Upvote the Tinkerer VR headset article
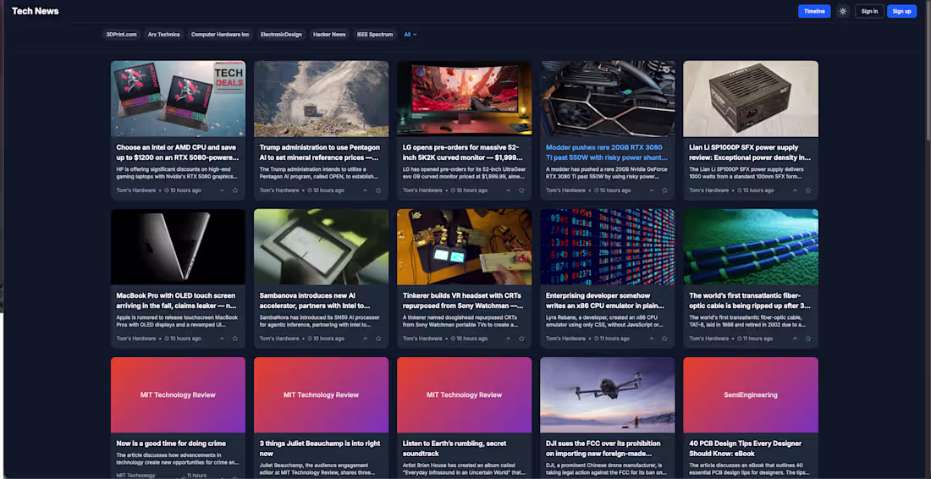The height and width of the screenshot is (479, 931). (x=509, y=339)
